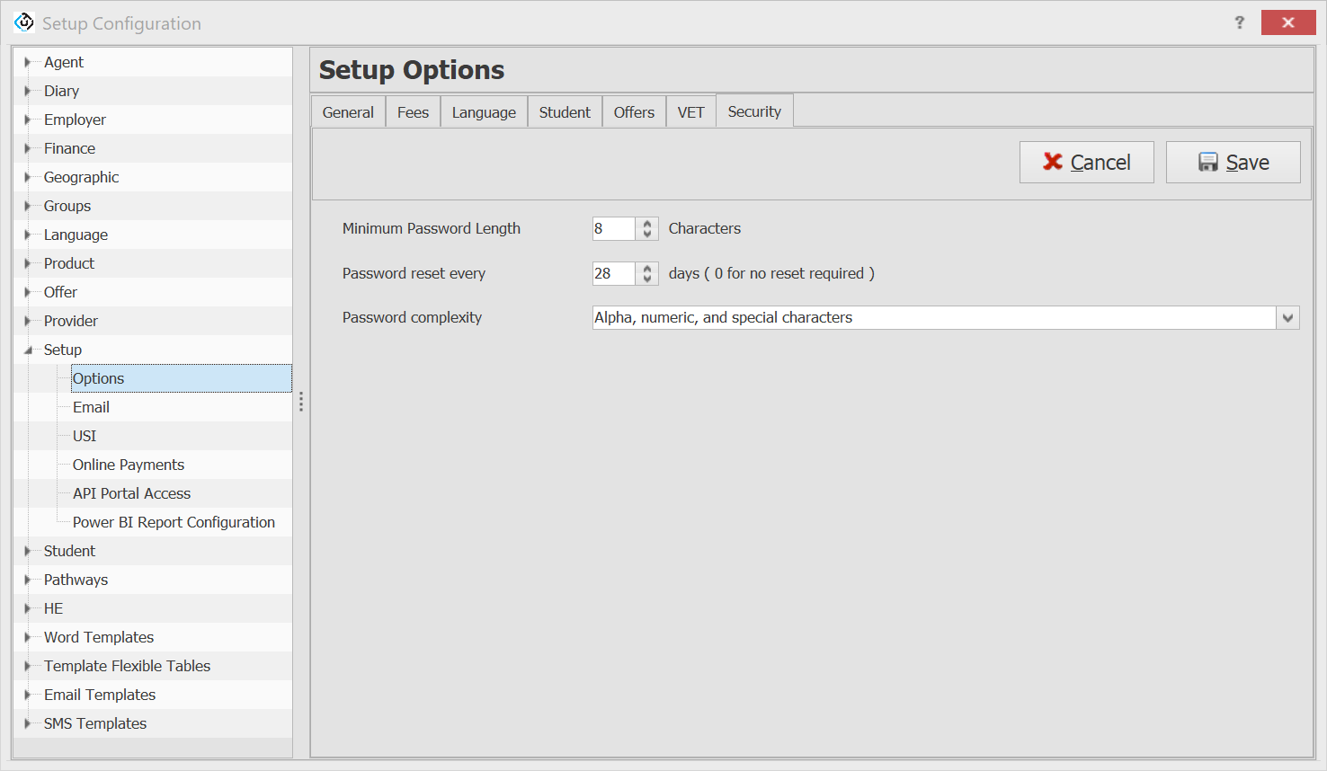Expand the Agent tree node
The width and height of the screenshot is (1327, 771).
pyautogui.click(x=28, y=62)
